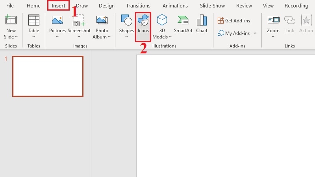Expand the Zoom dropdown chevron
This screenshot has height=177, width=315.
(x=273, y=36)
